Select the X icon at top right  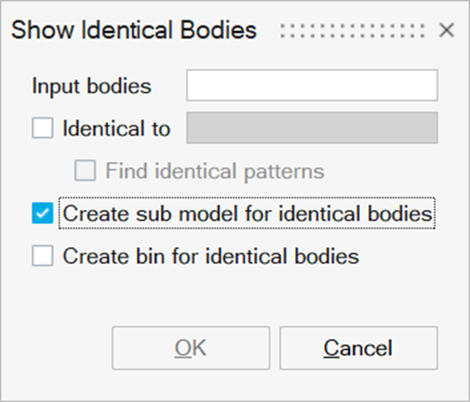(446, 30)
